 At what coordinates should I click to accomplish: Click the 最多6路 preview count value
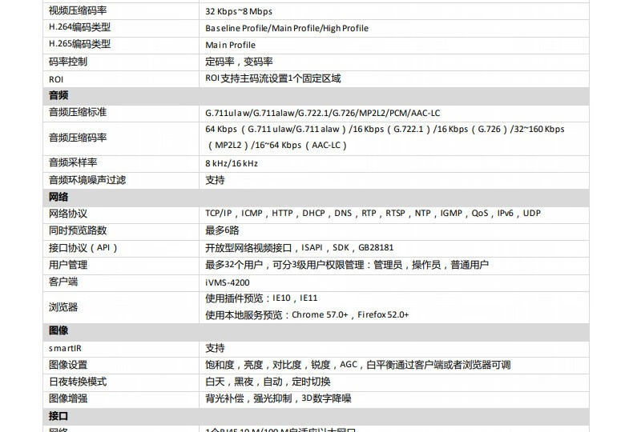(222, 231)
